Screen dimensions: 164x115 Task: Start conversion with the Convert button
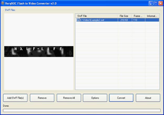click(x=121, y=98)
